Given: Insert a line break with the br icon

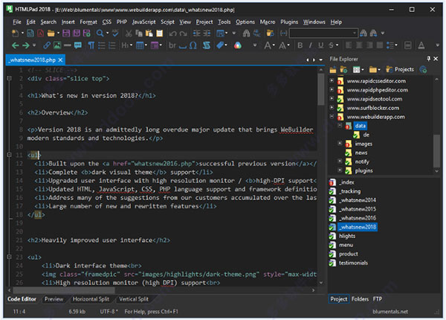Looking at the screenshot, I should 172,45.
